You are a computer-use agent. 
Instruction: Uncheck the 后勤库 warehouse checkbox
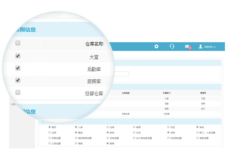18,68
